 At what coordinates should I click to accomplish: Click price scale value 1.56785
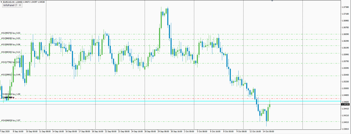coord(346,27)
